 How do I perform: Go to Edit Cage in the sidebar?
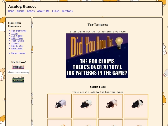[17, 38]
